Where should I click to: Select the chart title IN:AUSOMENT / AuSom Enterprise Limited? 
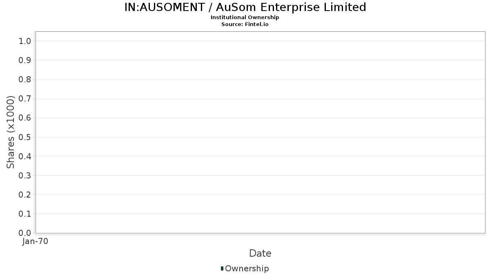(245, 7)
